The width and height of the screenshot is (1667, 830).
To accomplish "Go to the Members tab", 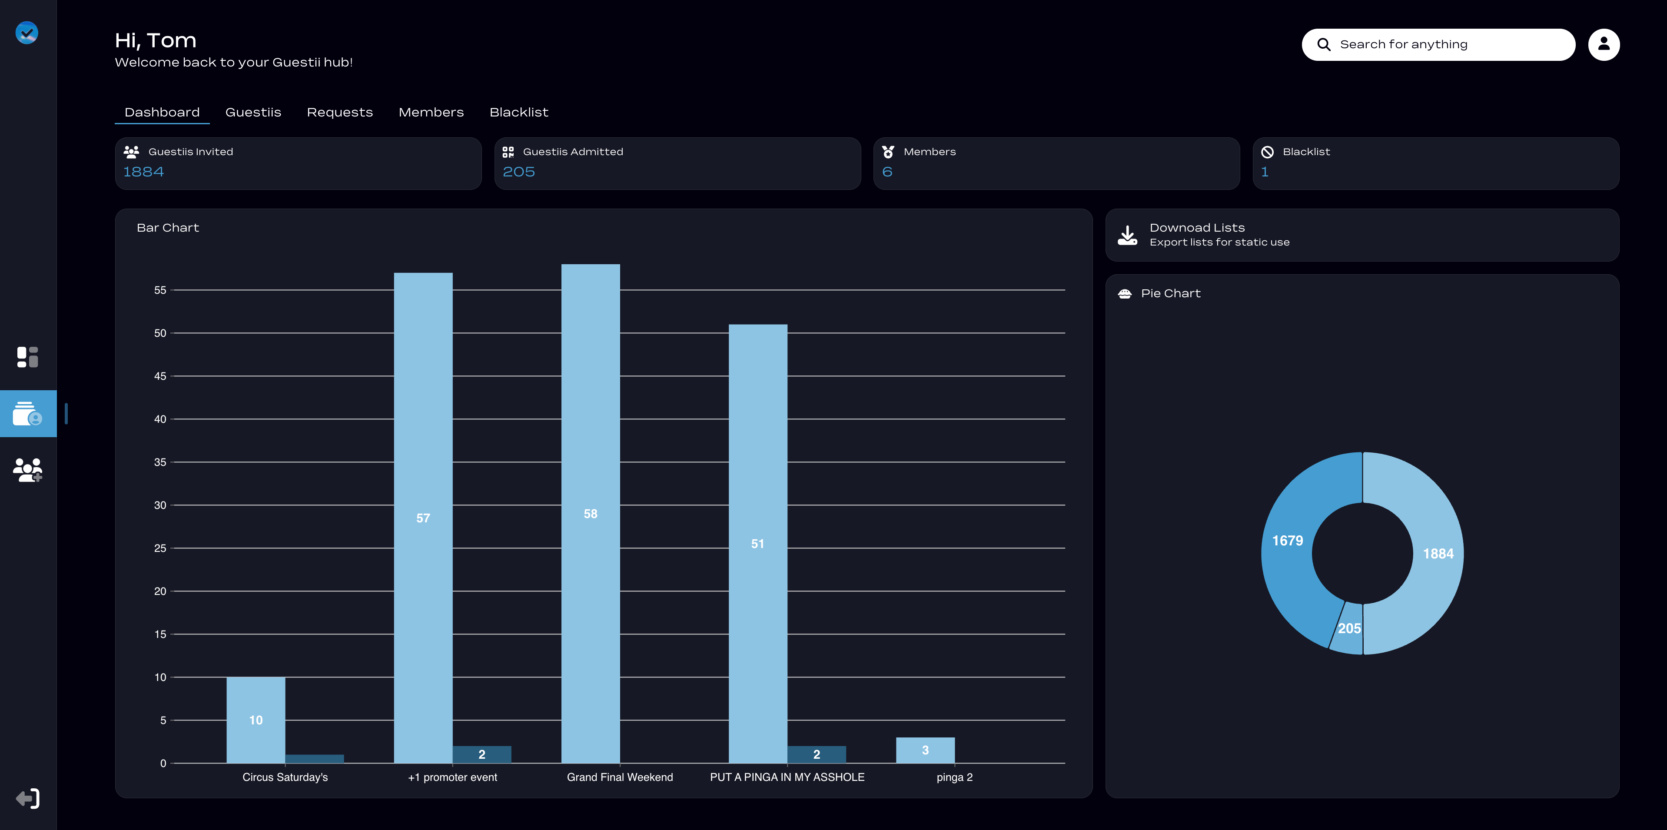I will (x=431, y=113).
